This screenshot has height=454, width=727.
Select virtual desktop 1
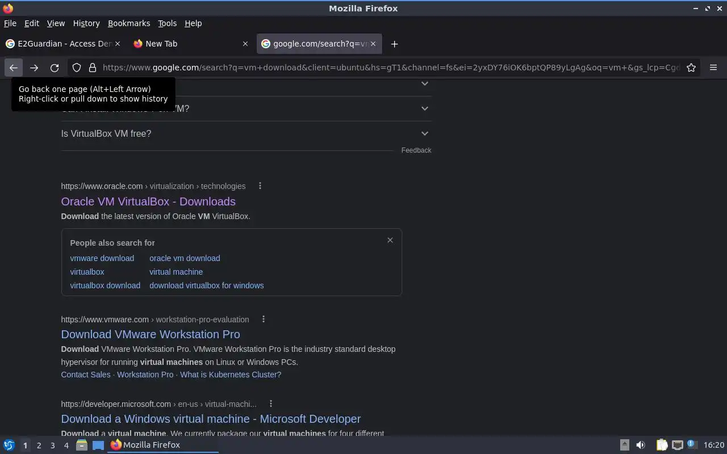point(25,445)
